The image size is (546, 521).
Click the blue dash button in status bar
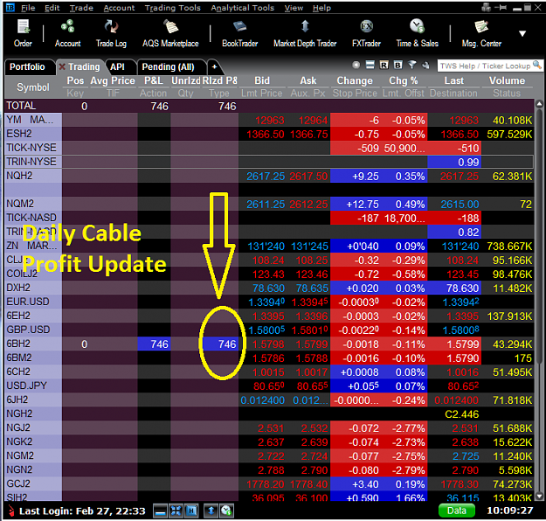pyautogui.click(x=160, y=511)
